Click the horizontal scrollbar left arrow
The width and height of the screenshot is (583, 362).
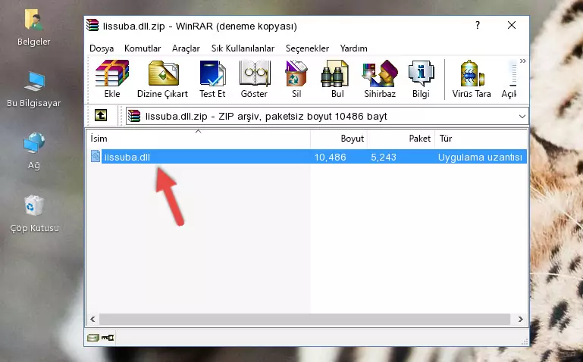pos(92,319)
